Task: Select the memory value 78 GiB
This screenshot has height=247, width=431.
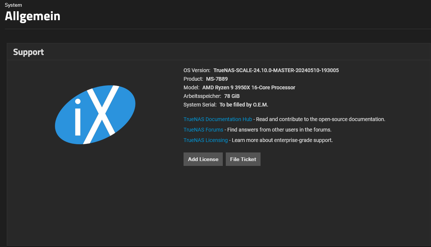Action: click(232, 96)
